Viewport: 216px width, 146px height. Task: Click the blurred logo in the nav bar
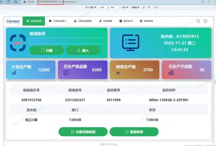13,21
